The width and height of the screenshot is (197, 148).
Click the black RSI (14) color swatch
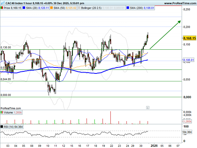tap(2, 127)
